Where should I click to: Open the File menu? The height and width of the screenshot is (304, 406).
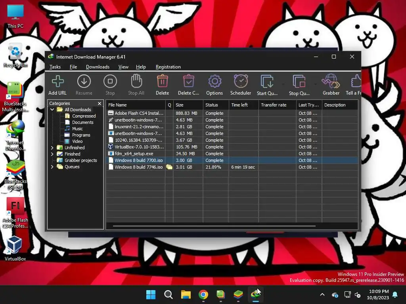(x=73, y=67)
